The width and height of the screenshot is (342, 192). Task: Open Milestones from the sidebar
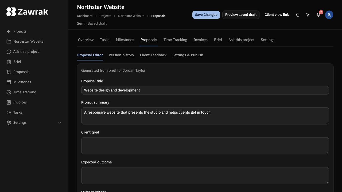point(34,82)
